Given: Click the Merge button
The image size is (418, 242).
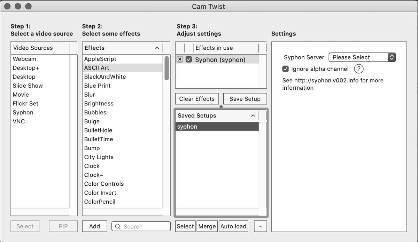Looking at the screenshot, I should coord(207,226).
